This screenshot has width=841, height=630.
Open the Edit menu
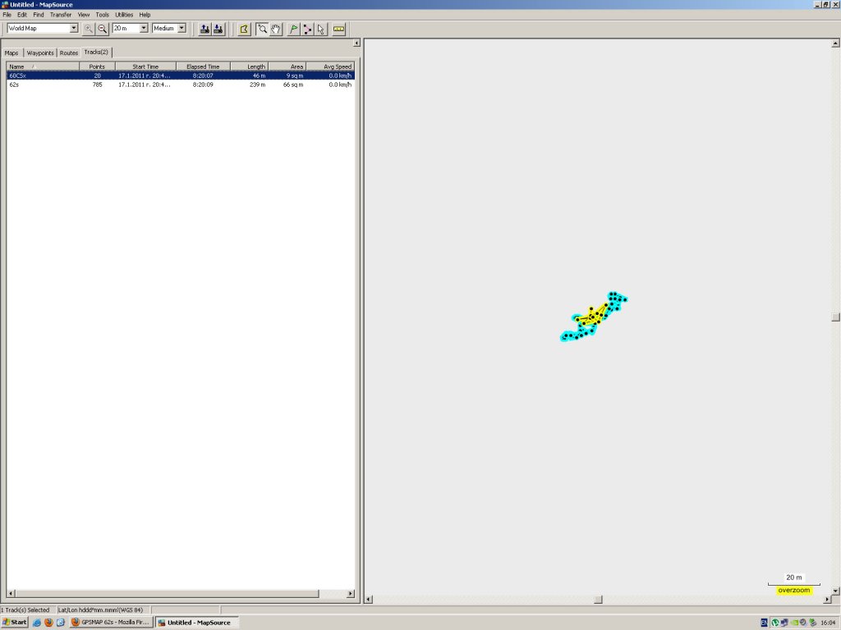(22, 15)
